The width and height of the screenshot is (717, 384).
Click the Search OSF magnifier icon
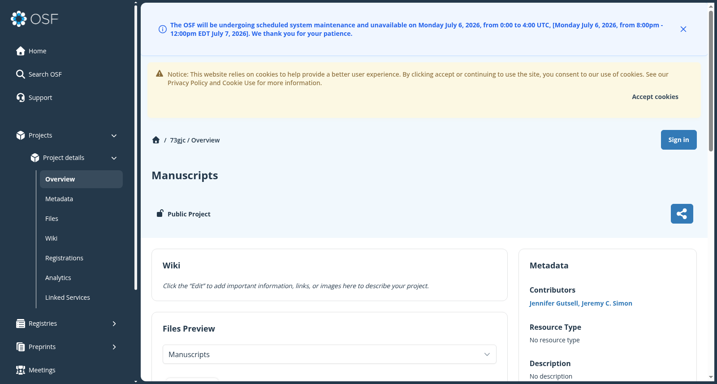21,74
